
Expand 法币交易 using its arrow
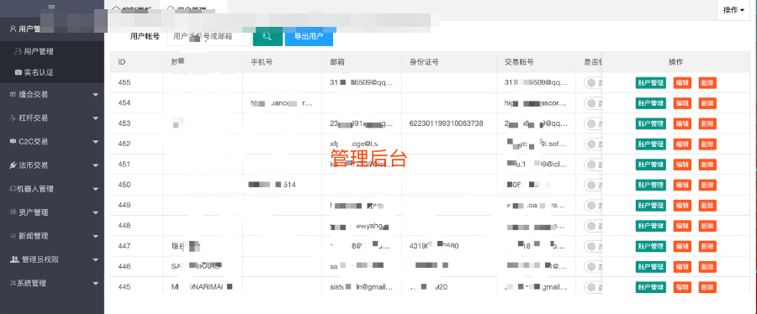tap(95, 165)
